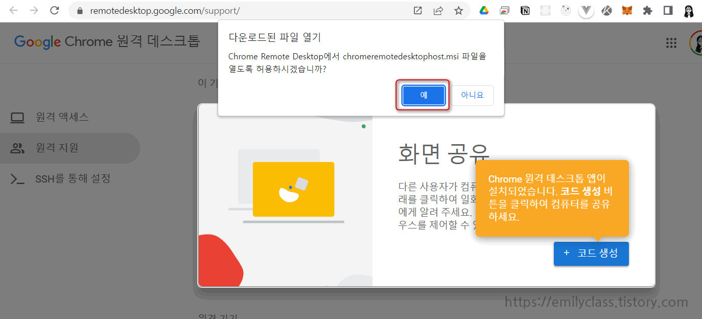
Task: Click 예 to allow opening the file
Action: pyautogui.click(x=424, y=95)
